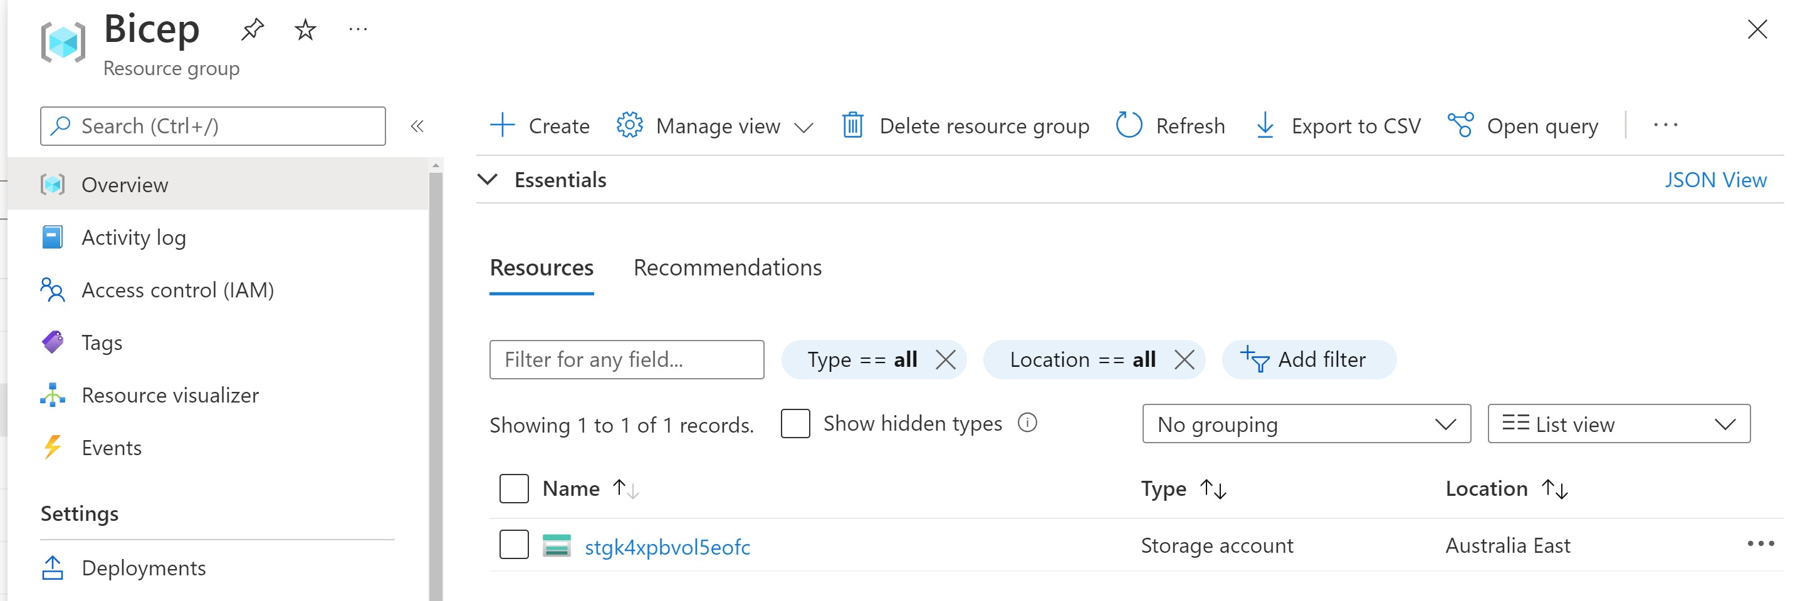
Task: Click the info icon beside hidden types
Action: (1027, 423)
